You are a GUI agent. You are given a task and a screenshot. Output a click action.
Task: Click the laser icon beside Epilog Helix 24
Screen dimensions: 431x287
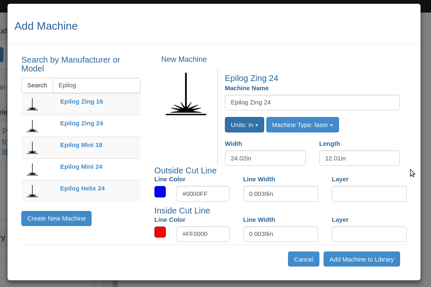click(33, 191)
